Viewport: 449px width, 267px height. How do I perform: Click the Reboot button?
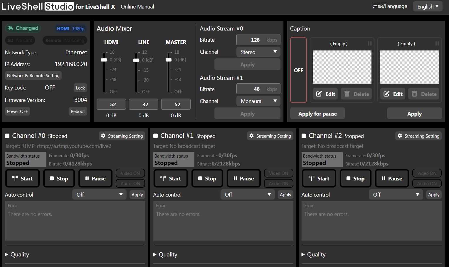(78, 111)
